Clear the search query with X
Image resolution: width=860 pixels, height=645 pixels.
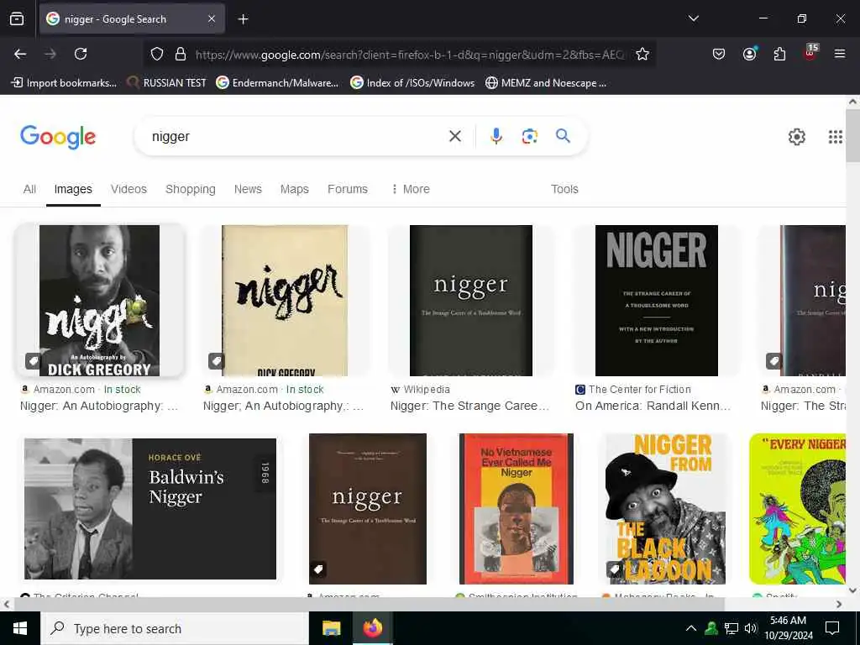click(x=454, y=136)
